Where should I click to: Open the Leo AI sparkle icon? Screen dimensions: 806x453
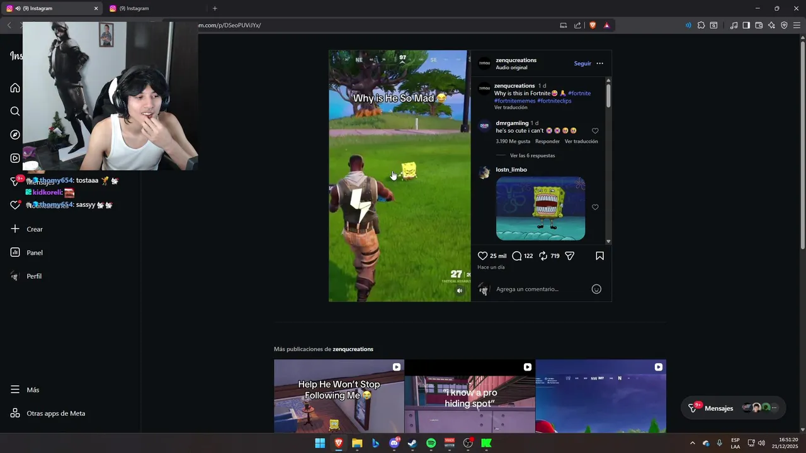[x=771, y=25]
